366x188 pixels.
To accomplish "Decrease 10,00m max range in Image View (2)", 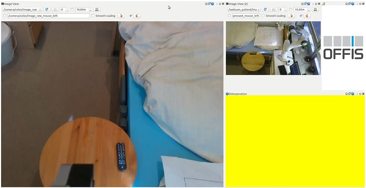I will coord(309,11).
